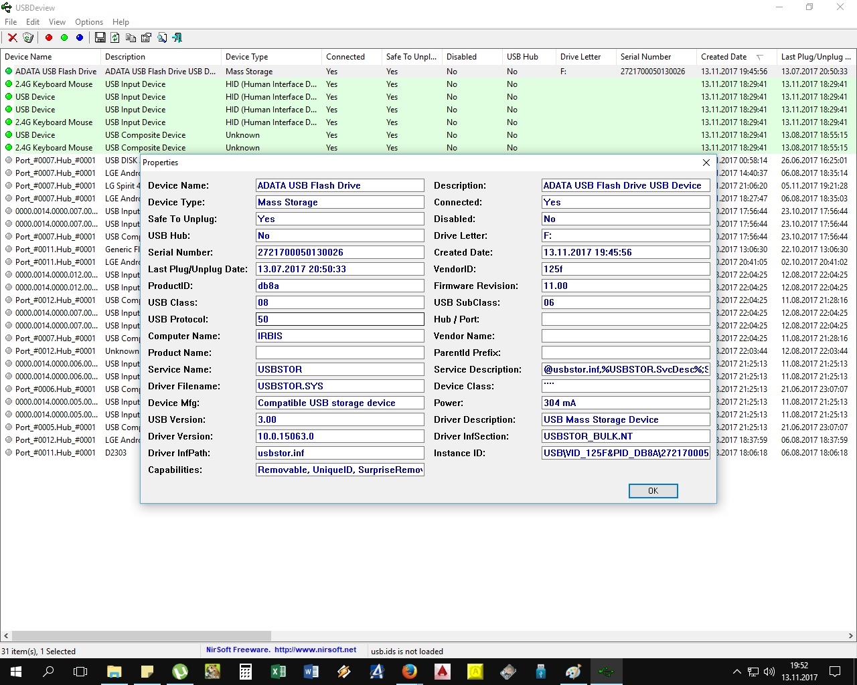Image resolution: width=857 pixels, height=685 pixels.
Task: Visit the nirsoft.net link in status bar
Action: (315, 650)
